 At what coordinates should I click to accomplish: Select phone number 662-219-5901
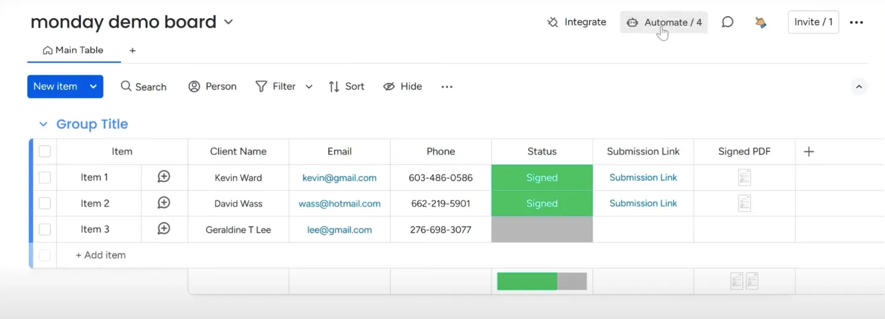pyautogui.click(x=441, y=203)
